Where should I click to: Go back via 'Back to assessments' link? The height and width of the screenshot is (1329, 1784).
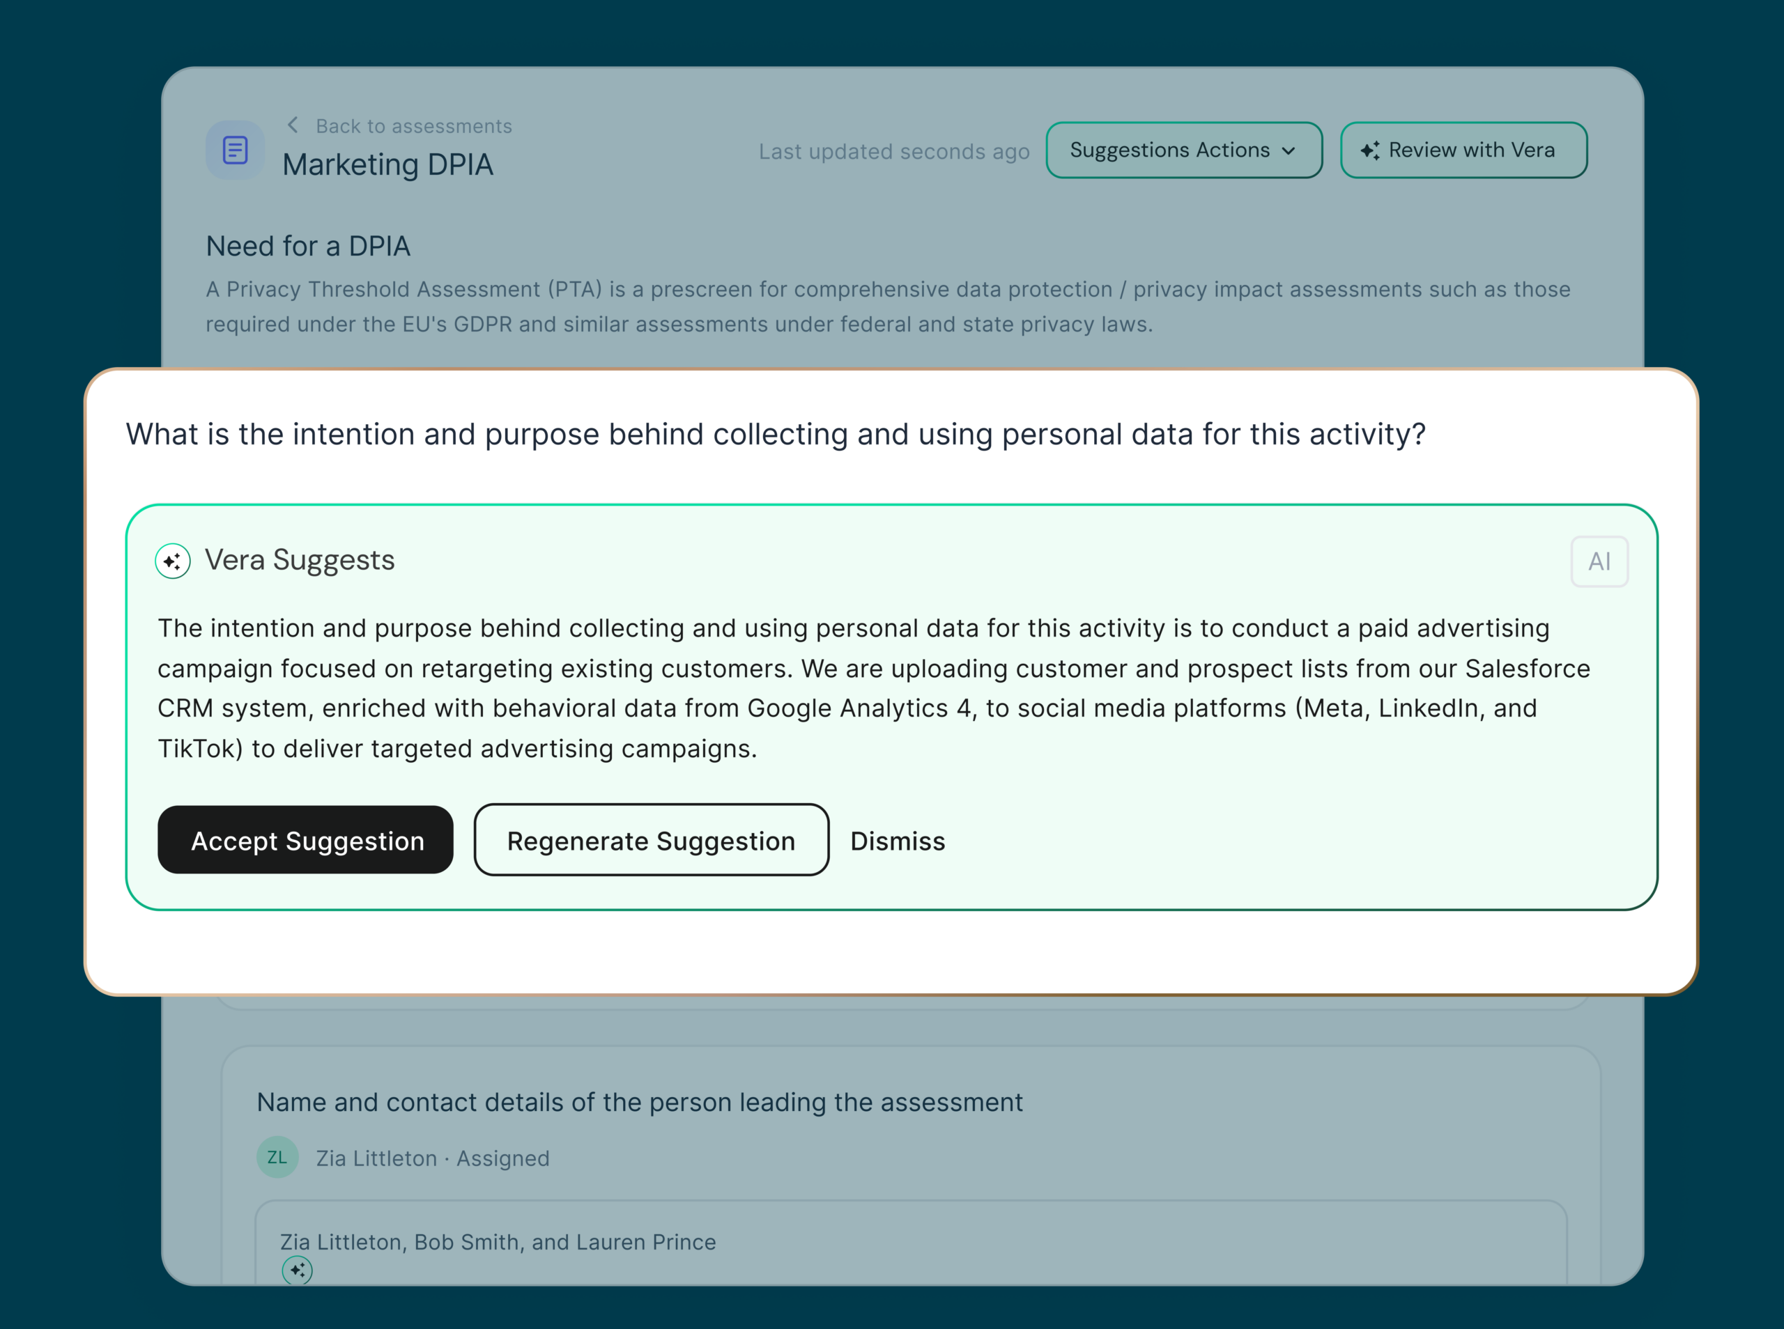click(x=413, y=126)
